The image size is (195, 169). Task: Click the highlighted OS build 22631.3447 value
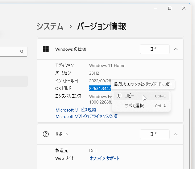100,88
